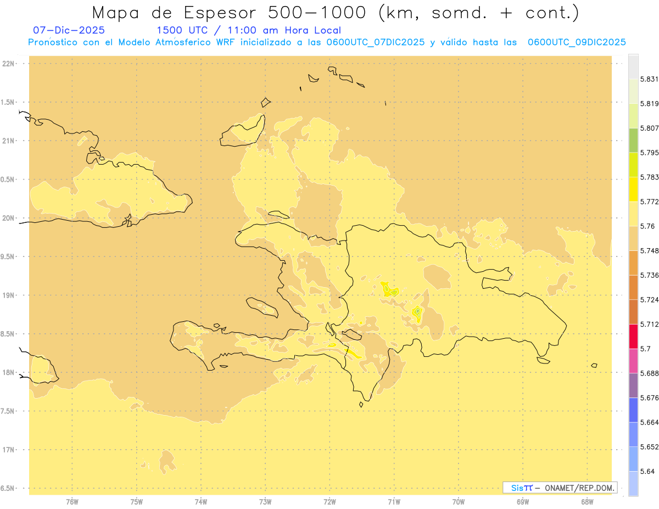
Task: Pick the pink legend swatch between 5.7 and 5.688
Action: point(633,360)
